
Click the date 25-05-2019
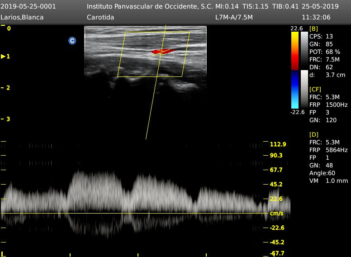pyautogui.click(x=320, y=6)
